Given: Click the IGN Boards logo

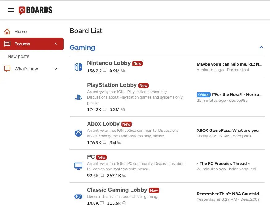Looking at the screenshot, I should (x=35, y=10).
